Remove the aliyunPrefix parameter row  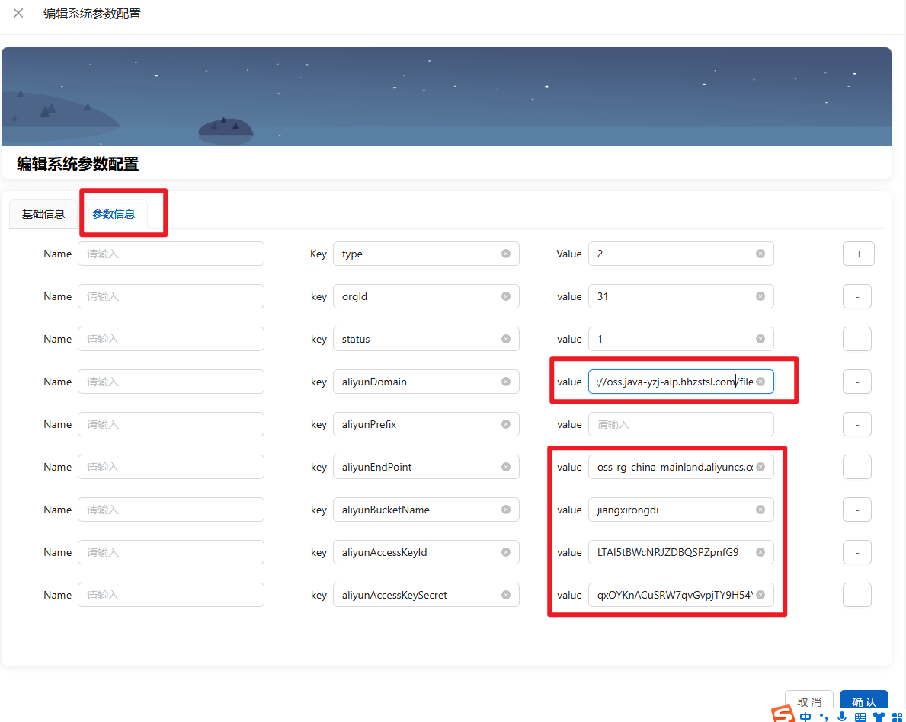pos(857,424)
